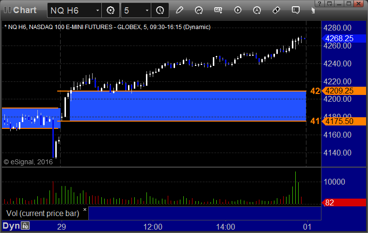The width and height of the screenshot is (368, 233).
Task: Click the hand cursor tool
Action: pyautogui.click(x=313, y=10)
